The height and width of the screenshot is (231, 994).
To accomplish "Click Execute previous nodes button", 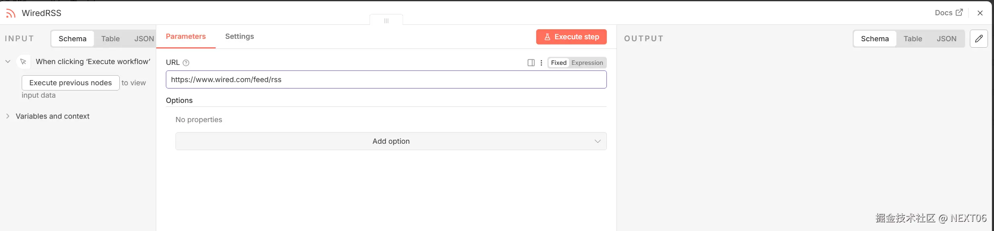I will (70, 83).
